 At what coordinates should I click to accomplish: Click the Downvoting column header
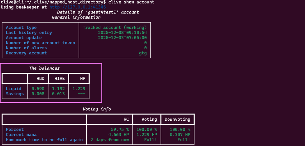tap(177, 119)
